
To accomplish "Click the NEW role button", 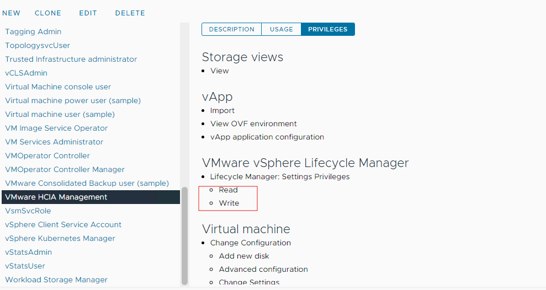I will click(12, 13).
